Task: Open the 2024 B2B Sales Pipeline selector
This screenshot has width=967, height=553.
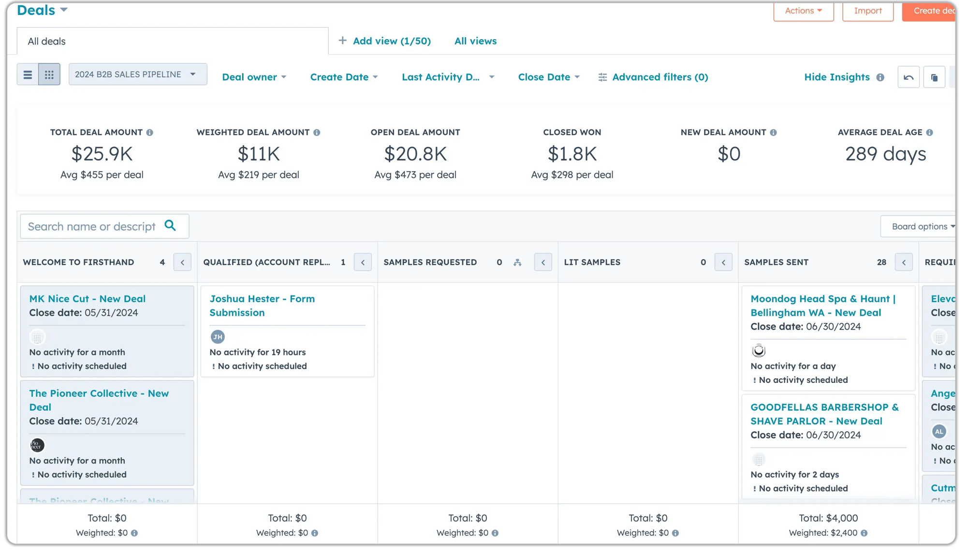Action: pyautogui.click(x=137, y=74)
